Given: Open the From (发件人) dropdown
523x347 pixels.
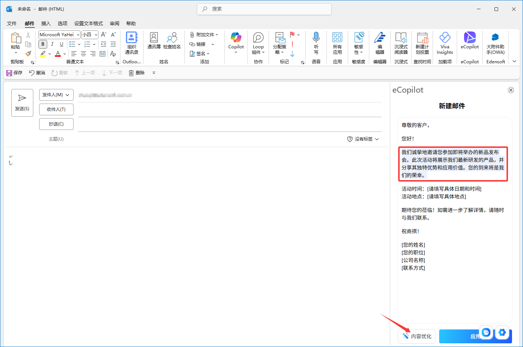Looking at the screenshot, I should 56,95.
